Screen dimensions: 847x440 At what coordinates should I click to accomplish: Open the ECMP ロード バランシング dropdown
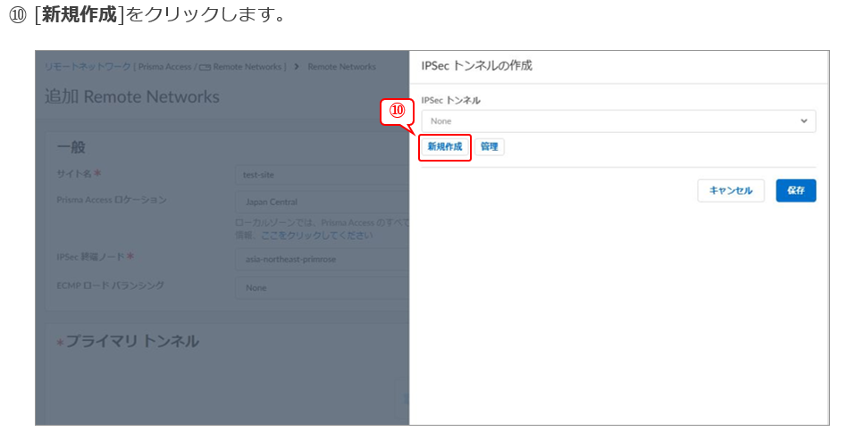click(x=323, y=287)
